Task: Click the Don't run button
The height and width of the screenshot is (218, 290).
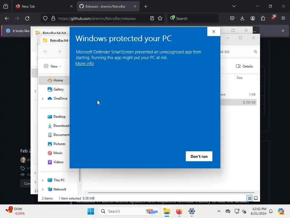Action: [199, 156]
